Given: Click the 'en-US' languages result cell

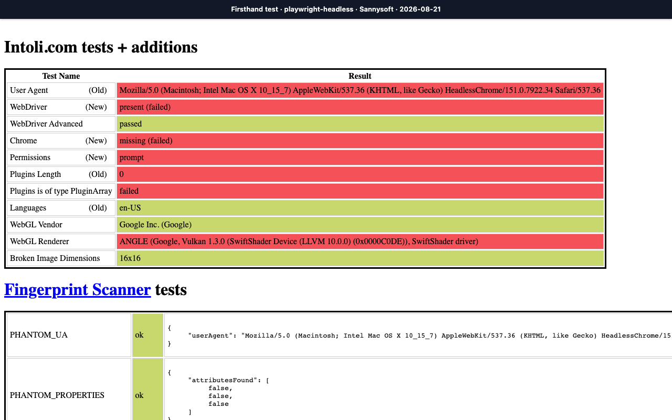Looking at the screenshot, I should click(360, 208).
